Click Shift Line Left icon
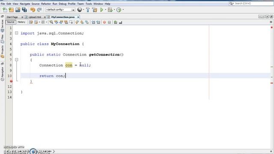This screenshot has width=274, height=154. [93, 22]
